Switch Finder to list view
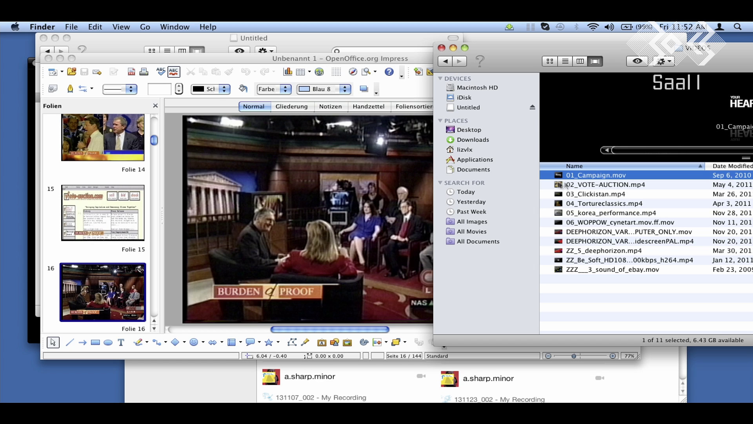Image resolution: width=753 pixels, height=424 pixels. point(565,61)
